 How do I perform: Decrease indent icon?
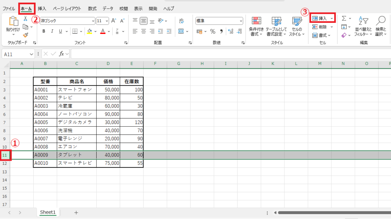(x=161, y=31)
